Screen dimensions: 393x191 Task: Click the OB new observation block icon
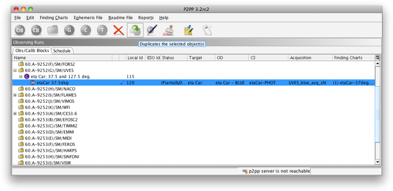(20, 30)
